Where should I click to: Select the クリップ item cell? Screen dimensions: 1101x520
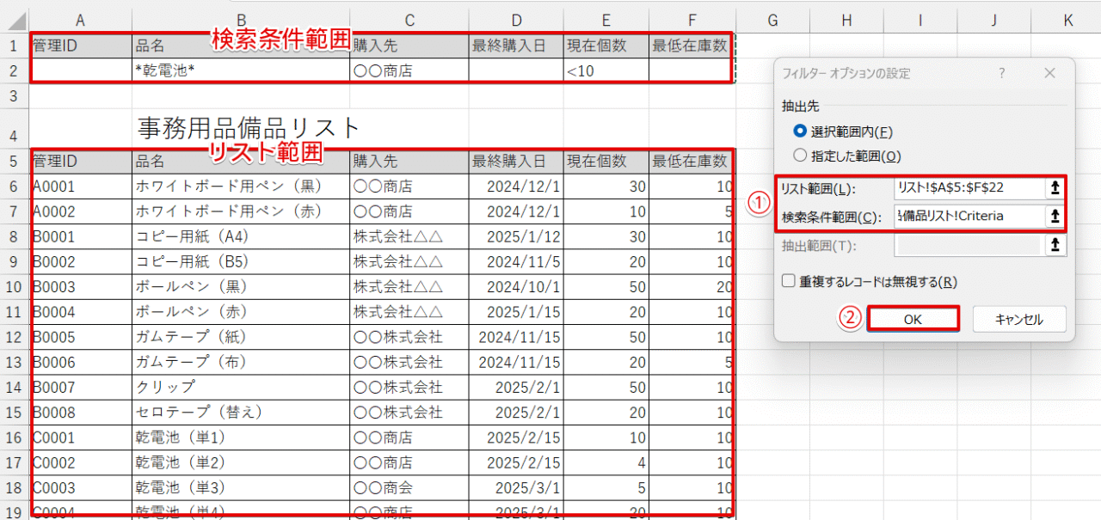(x=241, y=386)
